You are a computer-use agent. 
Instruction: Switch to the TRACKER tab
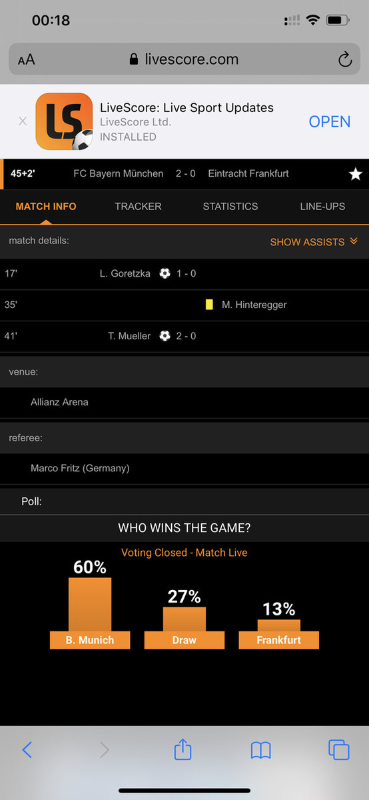pyautogui.click(x=138, y=207)
